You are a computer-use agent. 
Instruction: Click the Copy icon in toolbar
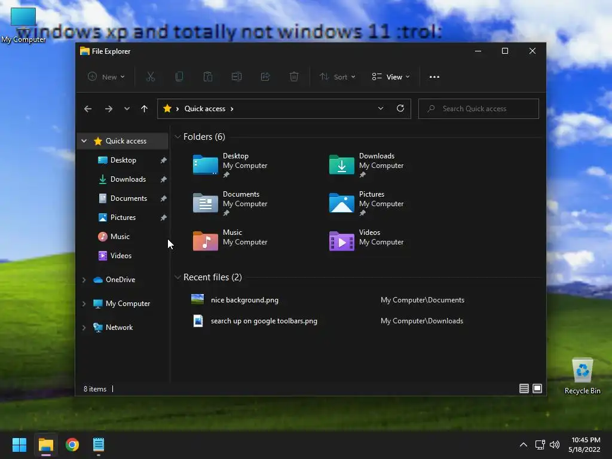click(179, 77)
